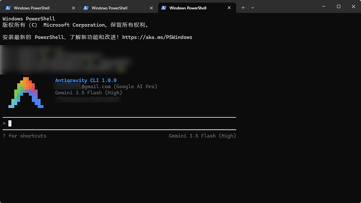
Task: Click the Antigravity CLI 1.0.0 title
Action: (86, 81)
